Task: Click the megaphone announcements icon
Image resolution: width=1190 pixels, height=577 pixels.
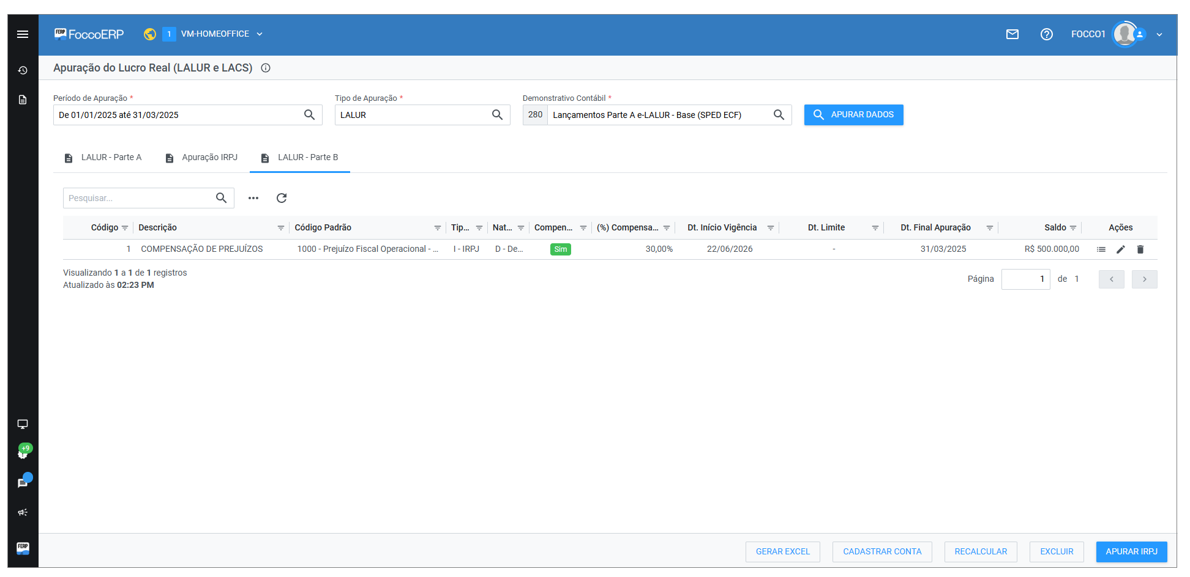Action: coord(23,512)
